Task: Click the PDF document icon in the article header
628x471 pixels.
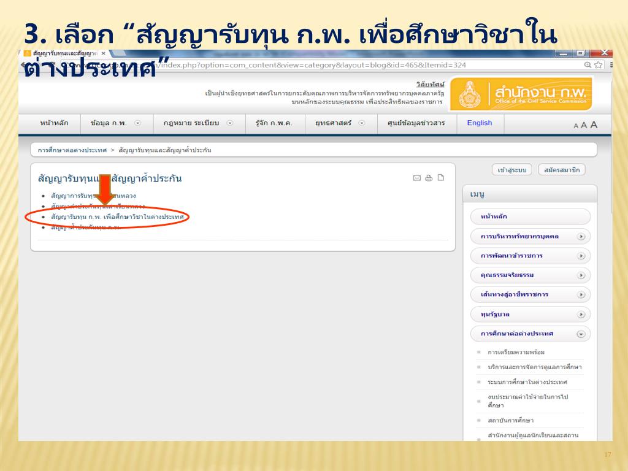Action: [441, 178]
